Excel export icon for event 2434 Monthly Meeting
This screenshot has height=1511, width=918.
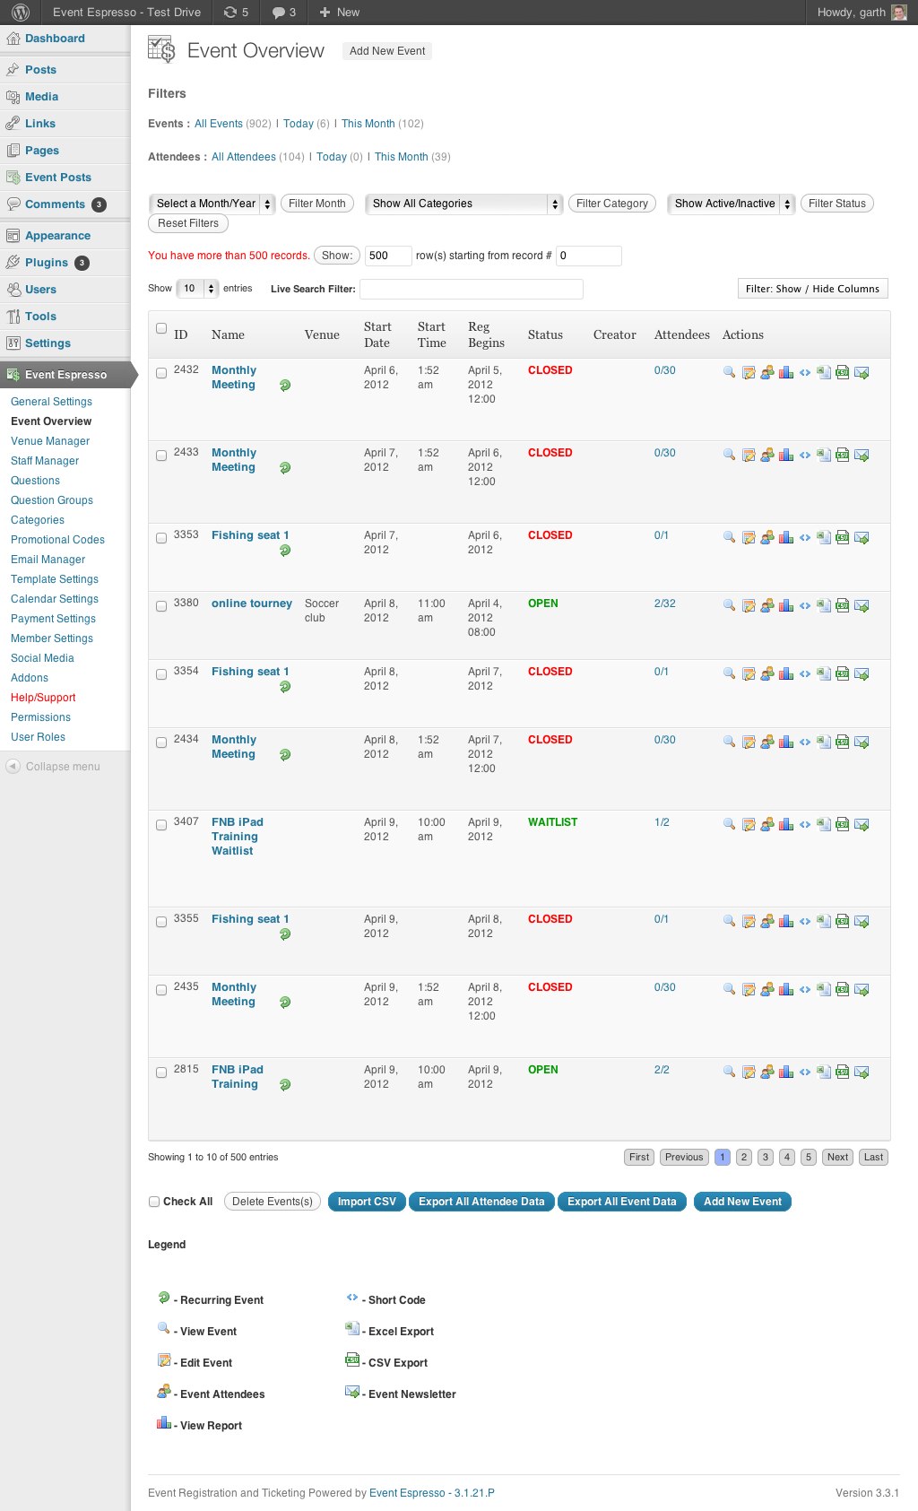pyautogui.click(x=824, y=742)
